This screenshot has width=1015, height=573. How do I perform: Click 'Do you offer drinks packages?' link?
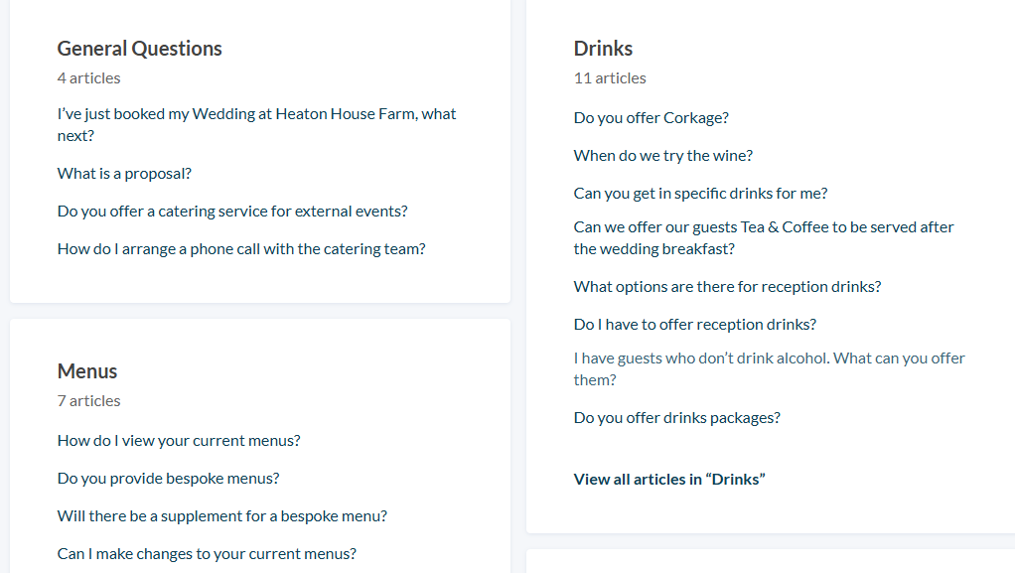pyautogui.click(x=676, y=418)
